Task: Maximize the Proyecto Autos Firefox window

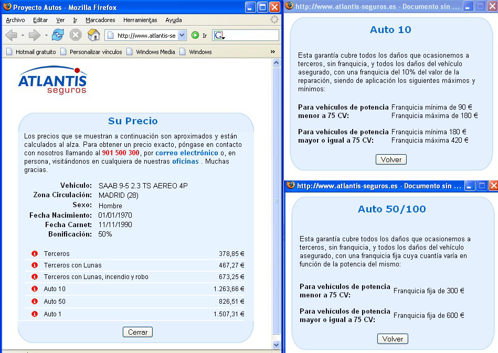Action: point(263,7)
